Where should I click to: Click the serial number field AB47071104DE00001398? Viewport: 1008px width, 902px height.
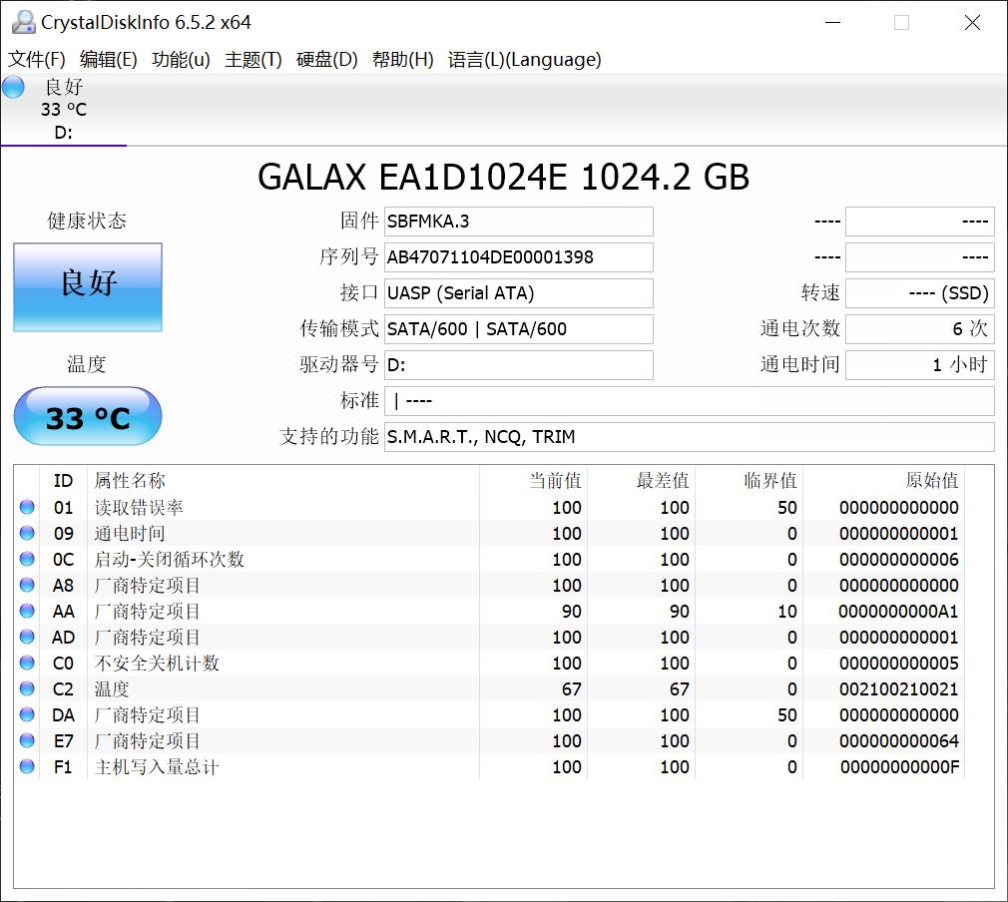pyautogui.click(x=519, y=257)
